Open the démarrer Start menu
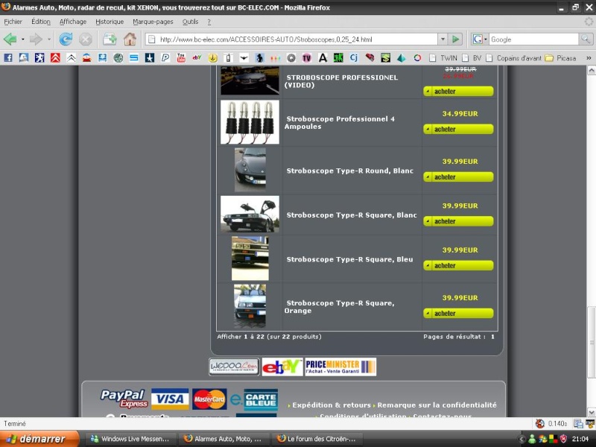 click(39, 439)
